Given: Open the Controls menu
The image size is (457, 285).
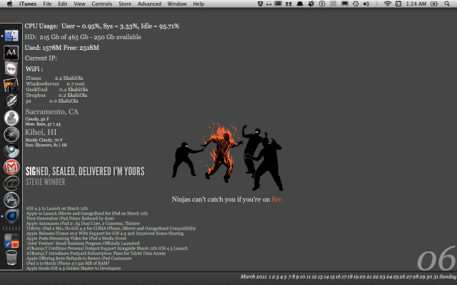Looking at the screenshot, I should 101,4.
